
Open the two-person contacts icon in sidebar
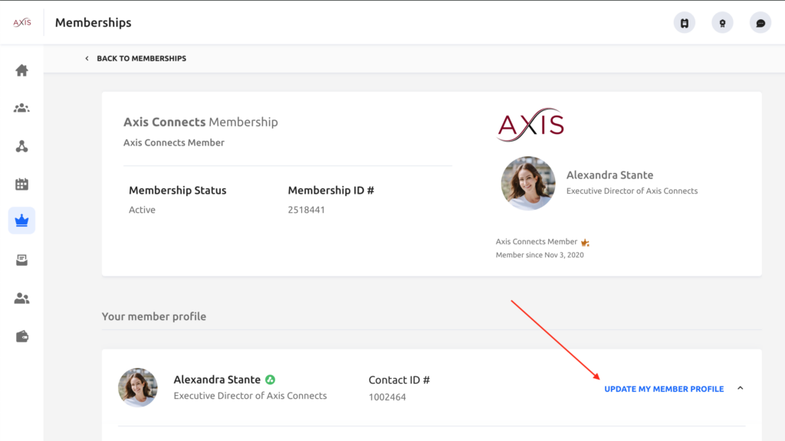coord(21,299)
